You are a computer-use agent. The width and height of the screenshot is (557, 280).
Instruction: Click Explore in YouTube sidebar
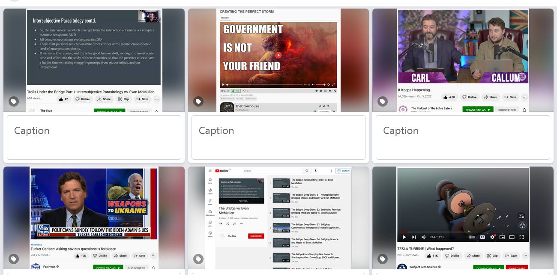click(210, 191)
